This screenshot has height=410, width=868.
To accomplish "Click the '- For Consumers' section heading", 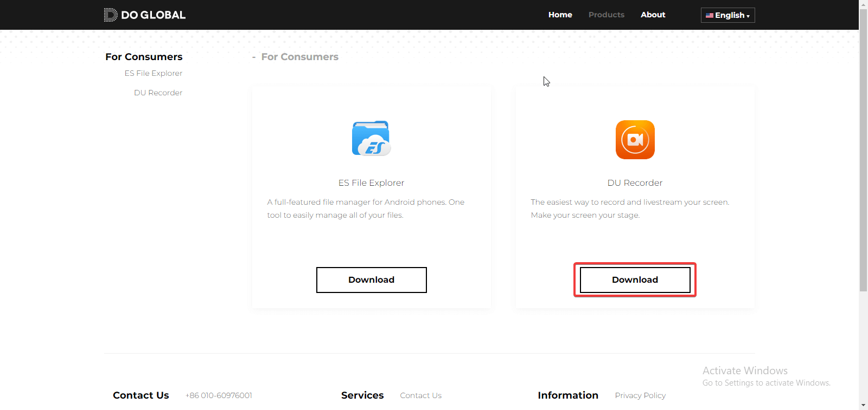I will (295, 57).
